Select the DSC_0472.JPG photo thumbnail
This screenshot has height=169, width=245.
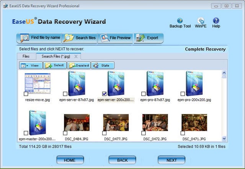click(155, 123)
